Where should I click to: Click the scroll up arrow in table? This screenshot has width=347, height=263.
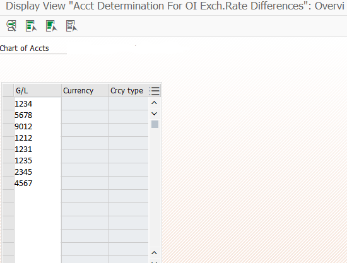154,103
